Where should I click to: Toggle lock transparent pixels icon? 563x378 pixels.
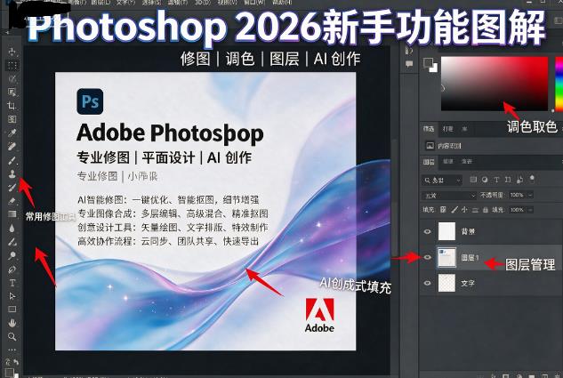coord(444,210)
